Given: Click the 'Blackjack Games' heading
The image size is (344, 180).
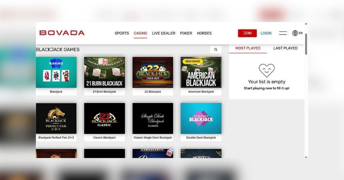Looking at the screenshot, I should [x=58, y=50].
